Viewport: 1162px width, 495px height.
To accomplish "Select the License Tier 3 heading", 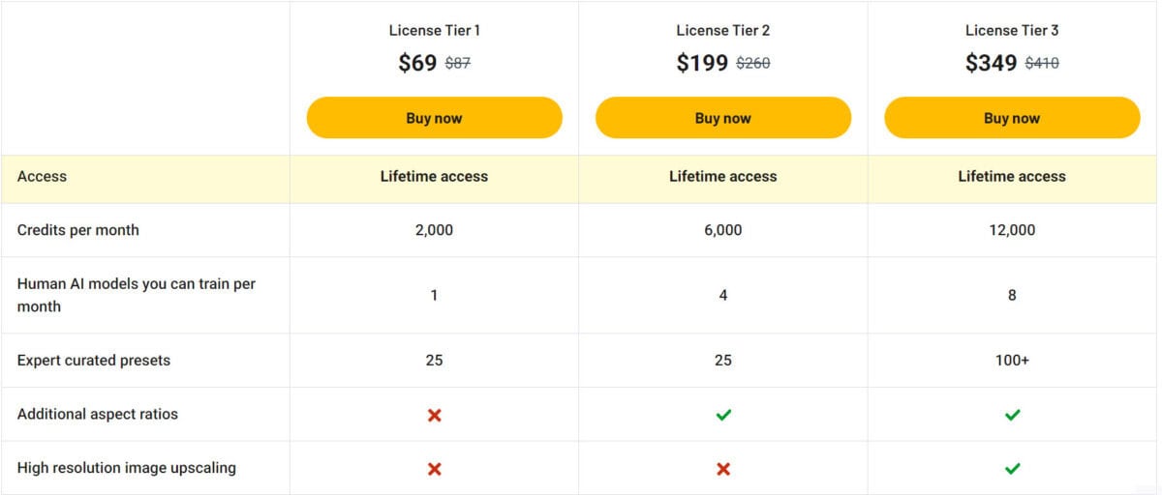I will [1012, 30].
